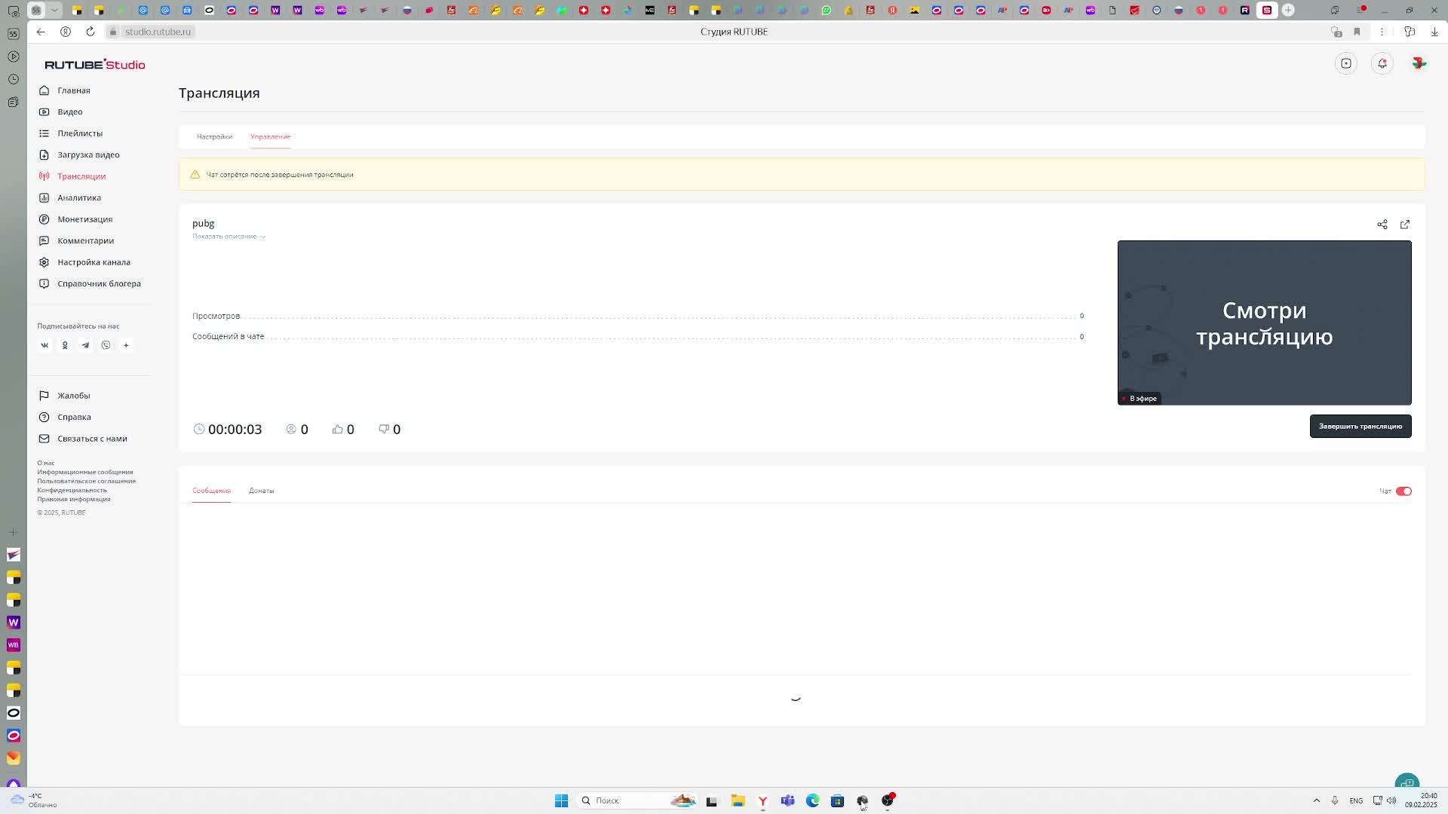Open the tab list dropdown arrow
The image size is (1448, 814).
55,11
